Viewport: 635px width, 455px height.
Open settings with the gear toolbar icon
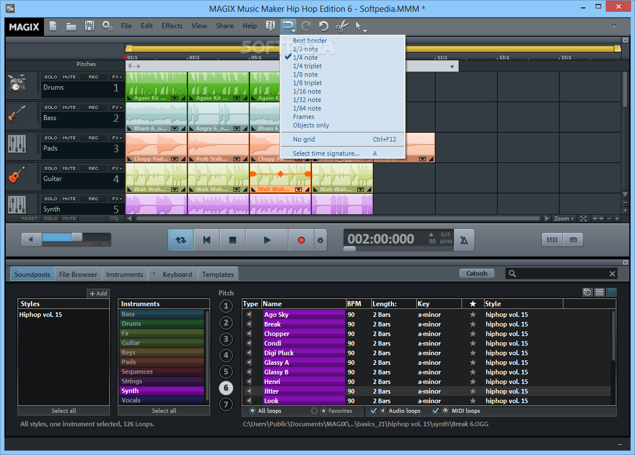pos(107,26)
